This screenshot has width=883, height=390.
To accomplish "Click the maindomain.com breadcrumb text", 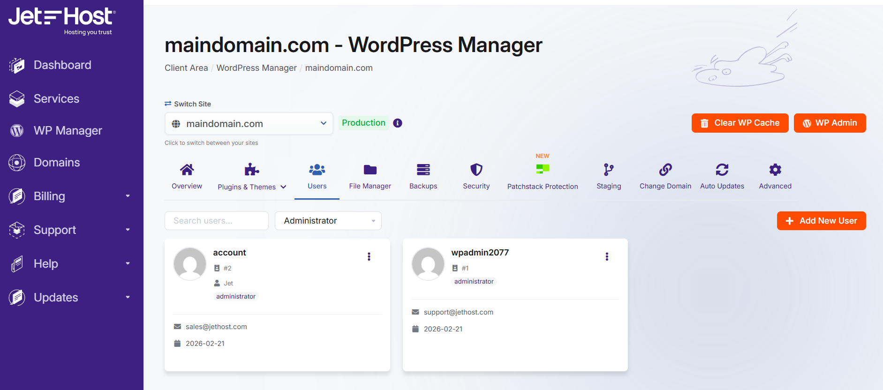I will [x=339, y=68].
